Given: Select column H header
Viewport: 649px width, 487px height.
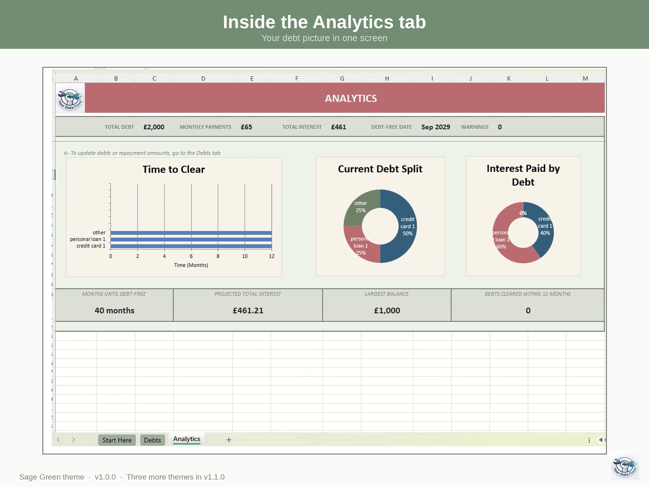Looking at the screenshot, I should click(x=387, y=78).
